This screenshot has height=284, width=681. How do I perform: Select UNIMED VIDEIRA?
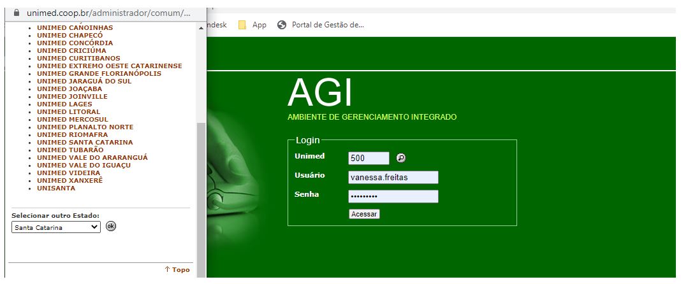(69, 173)
